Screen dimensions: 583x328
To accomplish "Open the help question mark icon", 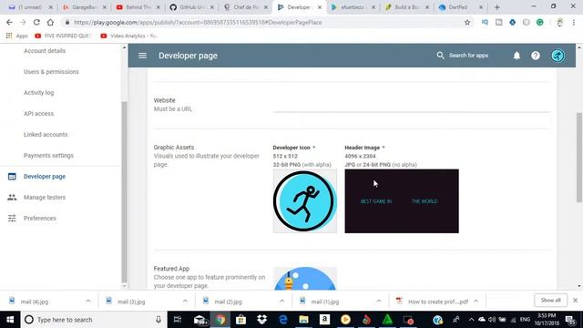I will (x=536, y=56).
